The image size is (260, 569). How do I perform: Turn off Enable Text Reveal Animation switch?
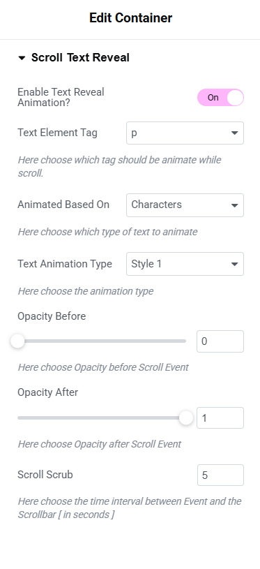220,98
